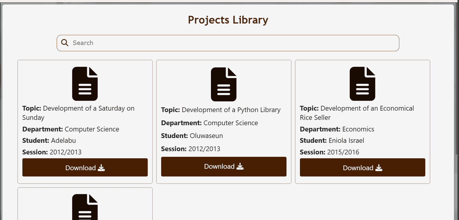The height and width of the screenshot is (220, 459).
Task: Click the download arrow icon on Eniola Israel's card
Action: tap(379, 168)
